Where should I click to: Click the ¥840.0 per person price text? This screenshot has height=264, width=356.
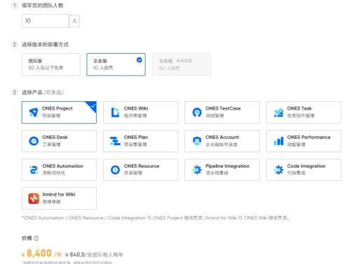tap(94, 254)
